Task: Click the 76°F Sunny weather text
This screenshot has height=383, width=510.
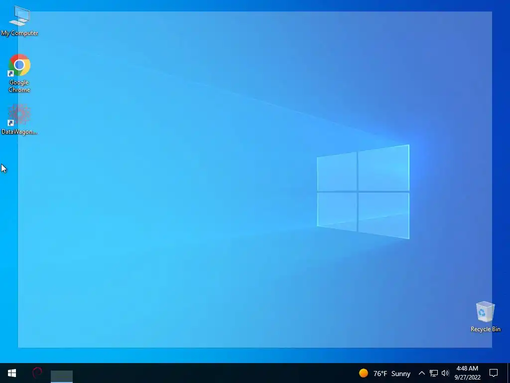Action: click(x=392, y=374)
